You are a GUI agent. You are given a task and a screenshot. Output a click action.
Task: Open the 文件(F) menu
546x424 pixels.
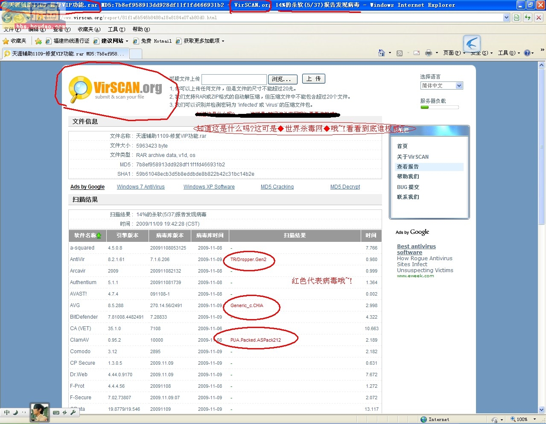[12, 29]
